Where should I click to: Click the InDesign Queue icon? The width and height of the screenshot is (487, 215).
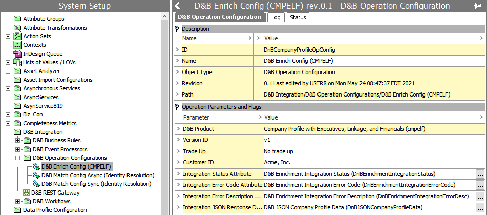tap(17, 54)
